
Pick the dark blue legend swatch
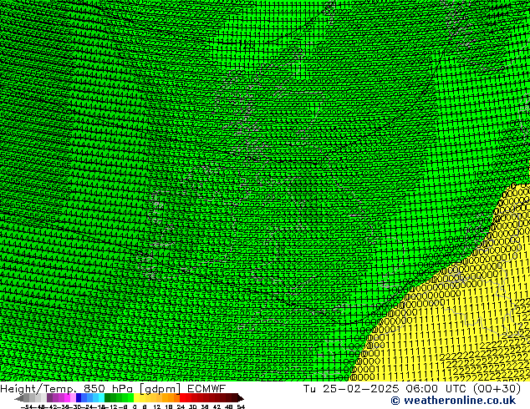tap(79, 398)
